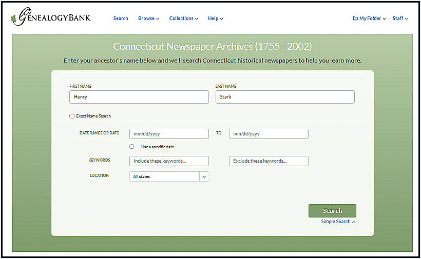Click the LOCATION label
421x259 pixels.
[x=99, y=175]
